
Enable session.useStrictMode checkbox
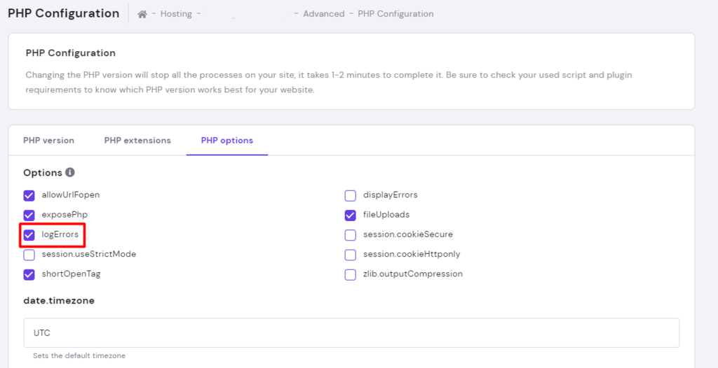(x=29, y=255)
